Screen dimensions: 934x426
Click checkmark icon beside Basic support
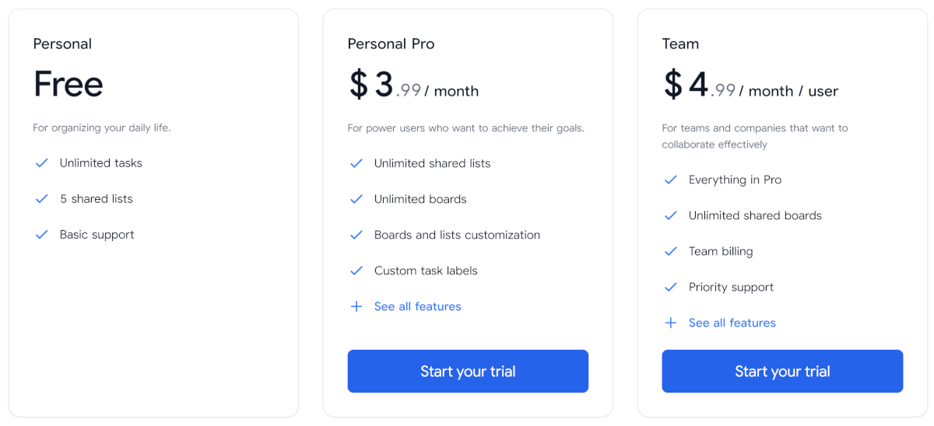click(x=42, y=235)
